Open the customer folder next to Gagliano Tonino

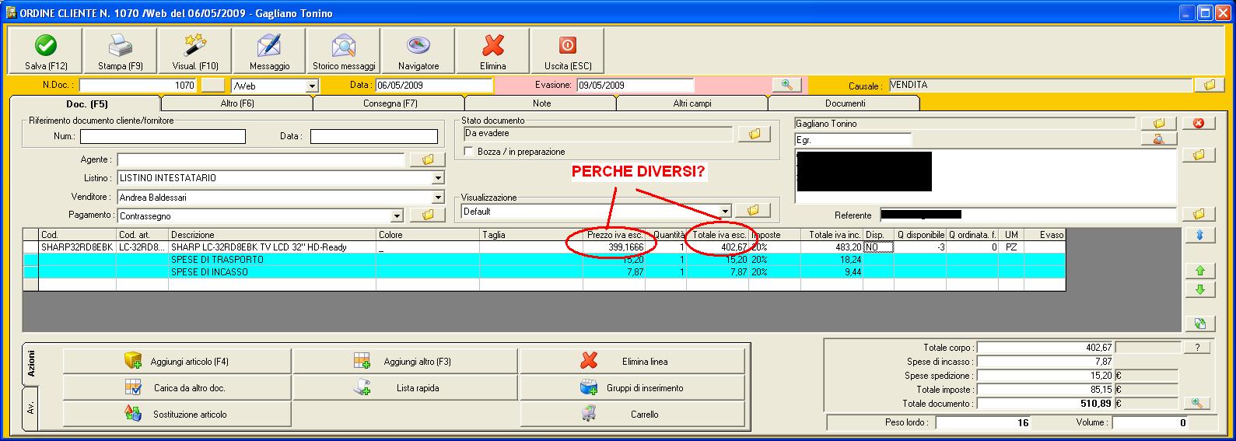click(x=1159, y=123)
